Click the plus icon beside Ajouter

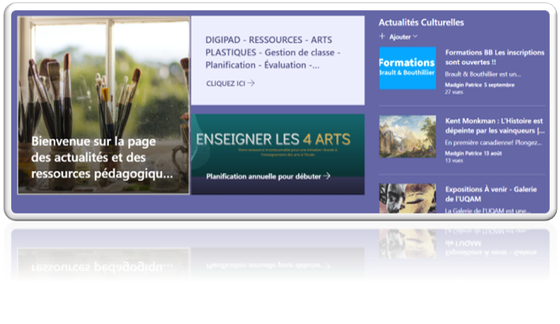383,36
